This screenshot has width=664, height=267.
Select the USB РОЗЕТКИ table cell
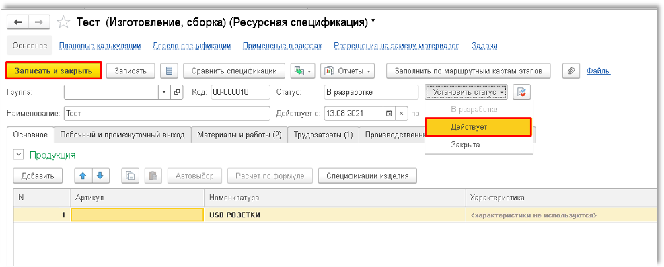pyautogui.click(x=334, y=215)
